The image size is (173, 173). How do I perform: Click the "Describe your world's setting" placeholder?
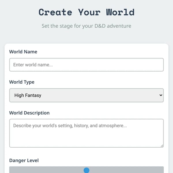(x=70, y=126)
